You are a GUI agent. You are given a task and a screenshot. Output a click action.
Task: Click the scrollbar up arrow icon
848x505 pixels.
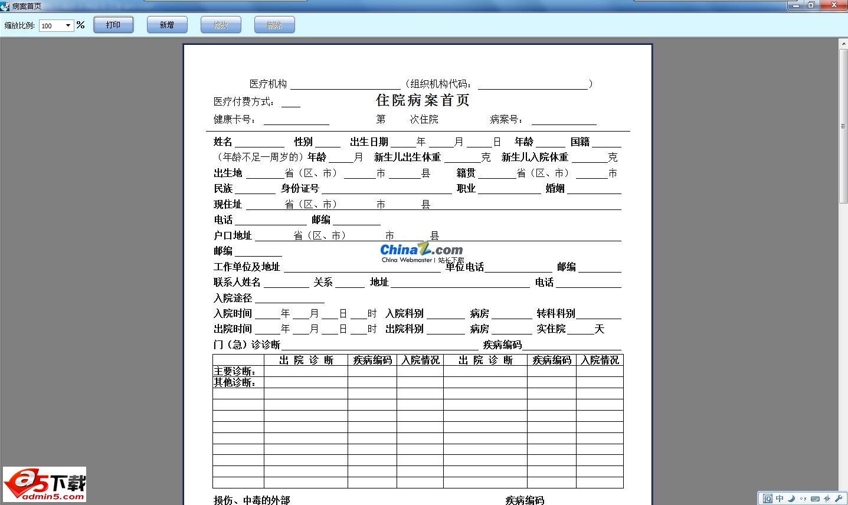pos(843,41)
